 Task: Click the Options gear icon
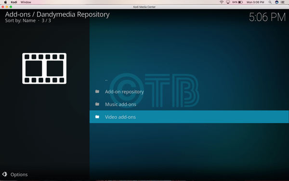5,174
